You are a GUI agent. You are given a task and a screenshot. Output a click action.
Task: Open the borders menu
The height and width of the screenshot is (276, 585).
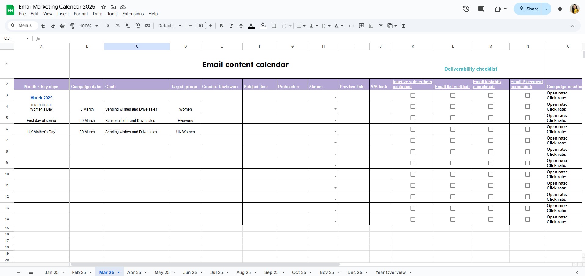coord(274,26)
